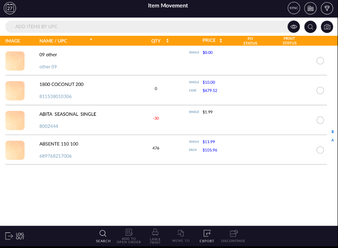Open the calendar icon labeled 27

coord(10,8)
